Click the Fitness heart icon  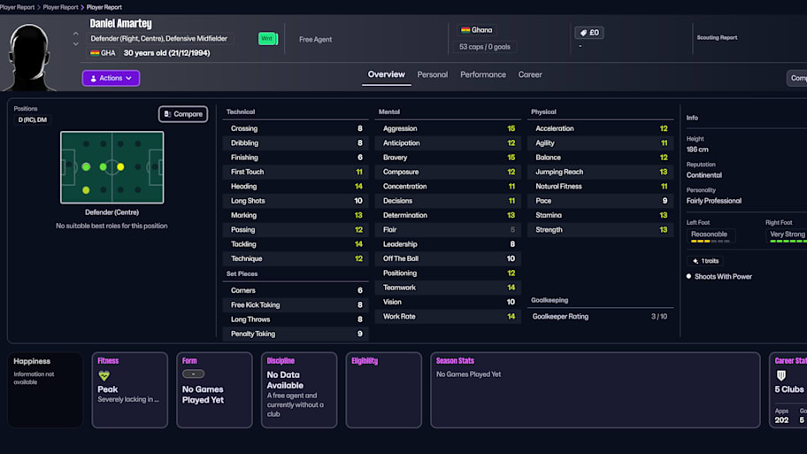point(104,376)
